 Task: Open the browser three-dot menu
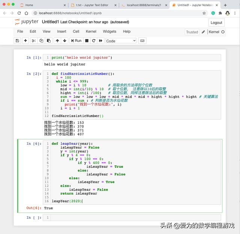[235, 13]
